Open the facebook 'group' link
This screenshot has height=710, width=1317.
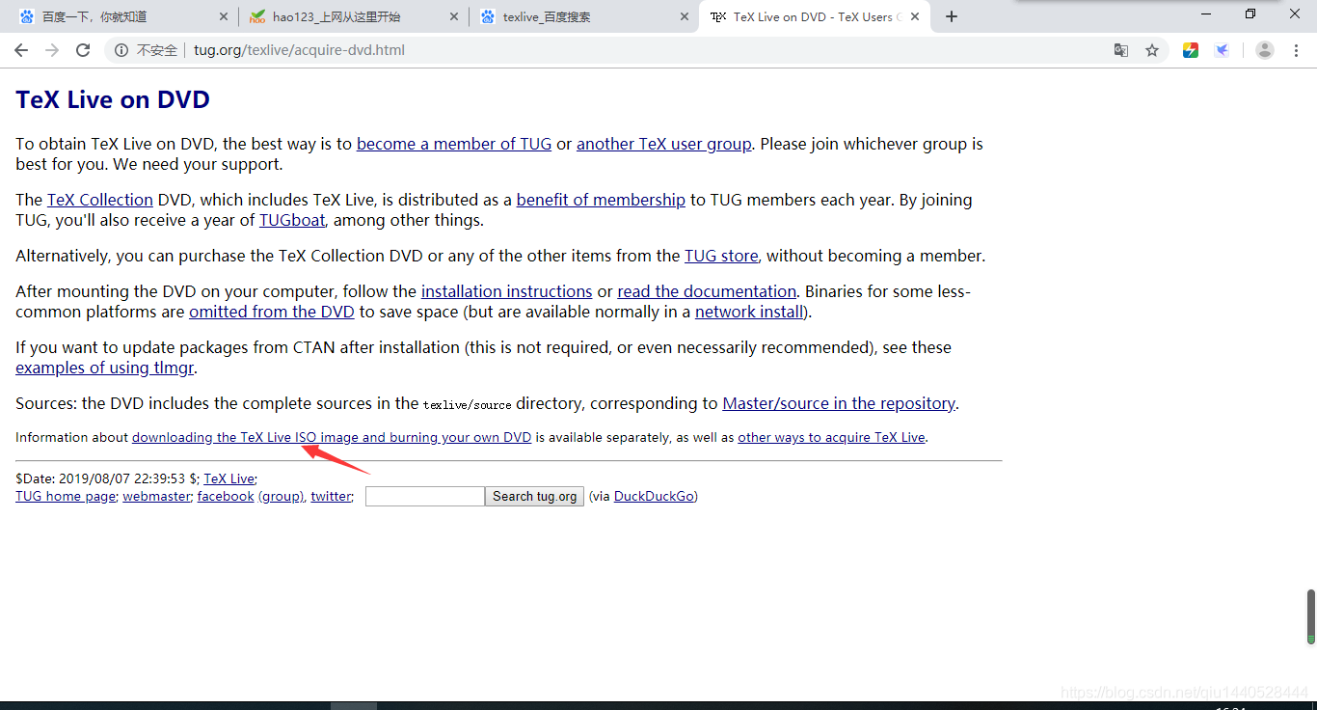click(282, 496)
